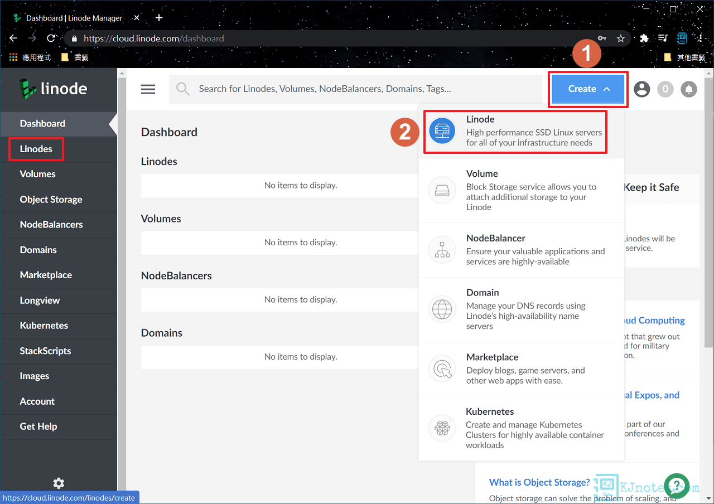
Task: Select NodeBalancer from the Create menu
Action: (522, 250)
